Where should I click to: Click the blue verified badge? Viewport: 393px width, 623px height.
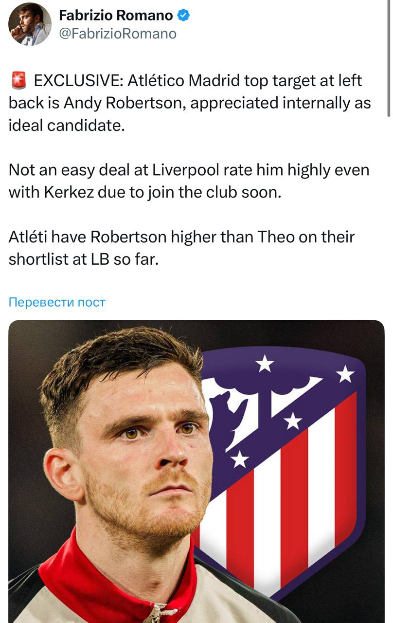tap(183, 16)
